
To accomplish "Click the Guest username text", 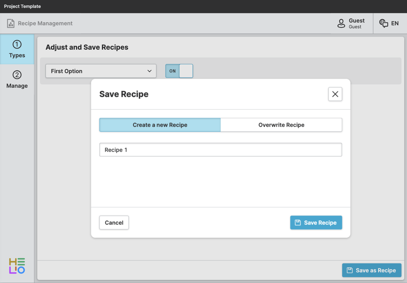I will click(x=357, y=20).
